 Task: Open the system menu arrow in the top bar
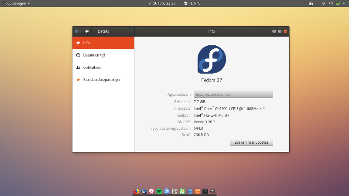(344, 3)
